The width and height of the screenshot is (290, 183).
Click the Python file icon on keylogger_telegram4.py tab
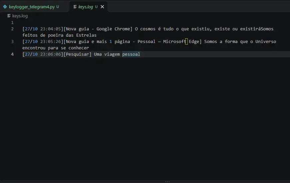click(x=5, y=7)
